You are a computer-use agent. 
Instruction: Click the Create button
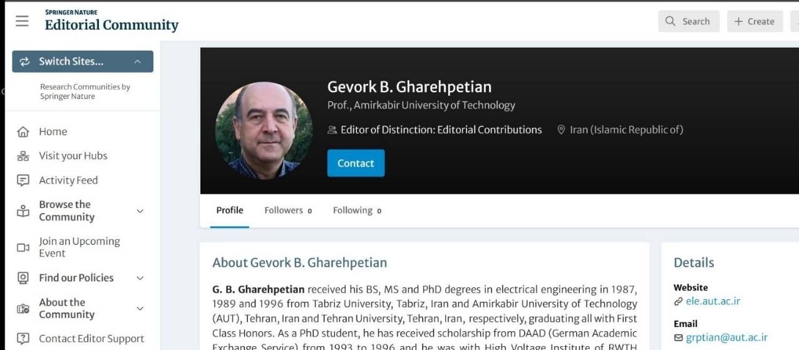tap(755, 21)
